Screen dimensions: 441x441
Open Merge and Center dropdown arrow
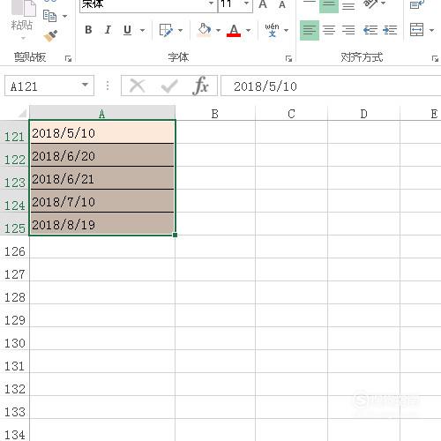431,30
